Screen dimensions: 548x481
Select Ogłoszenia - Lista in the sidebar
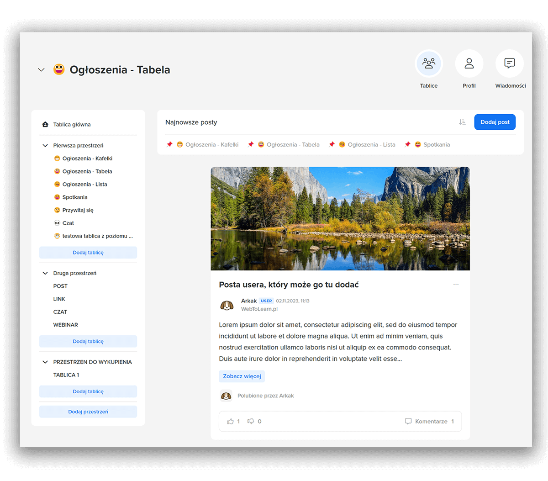[x=84, y=185]
